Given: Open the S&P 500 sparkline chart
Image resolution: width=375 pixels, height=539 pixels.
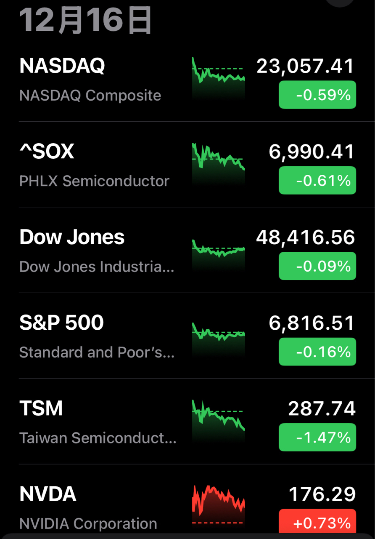Looking at the screenshot, I should coord(218,337).
